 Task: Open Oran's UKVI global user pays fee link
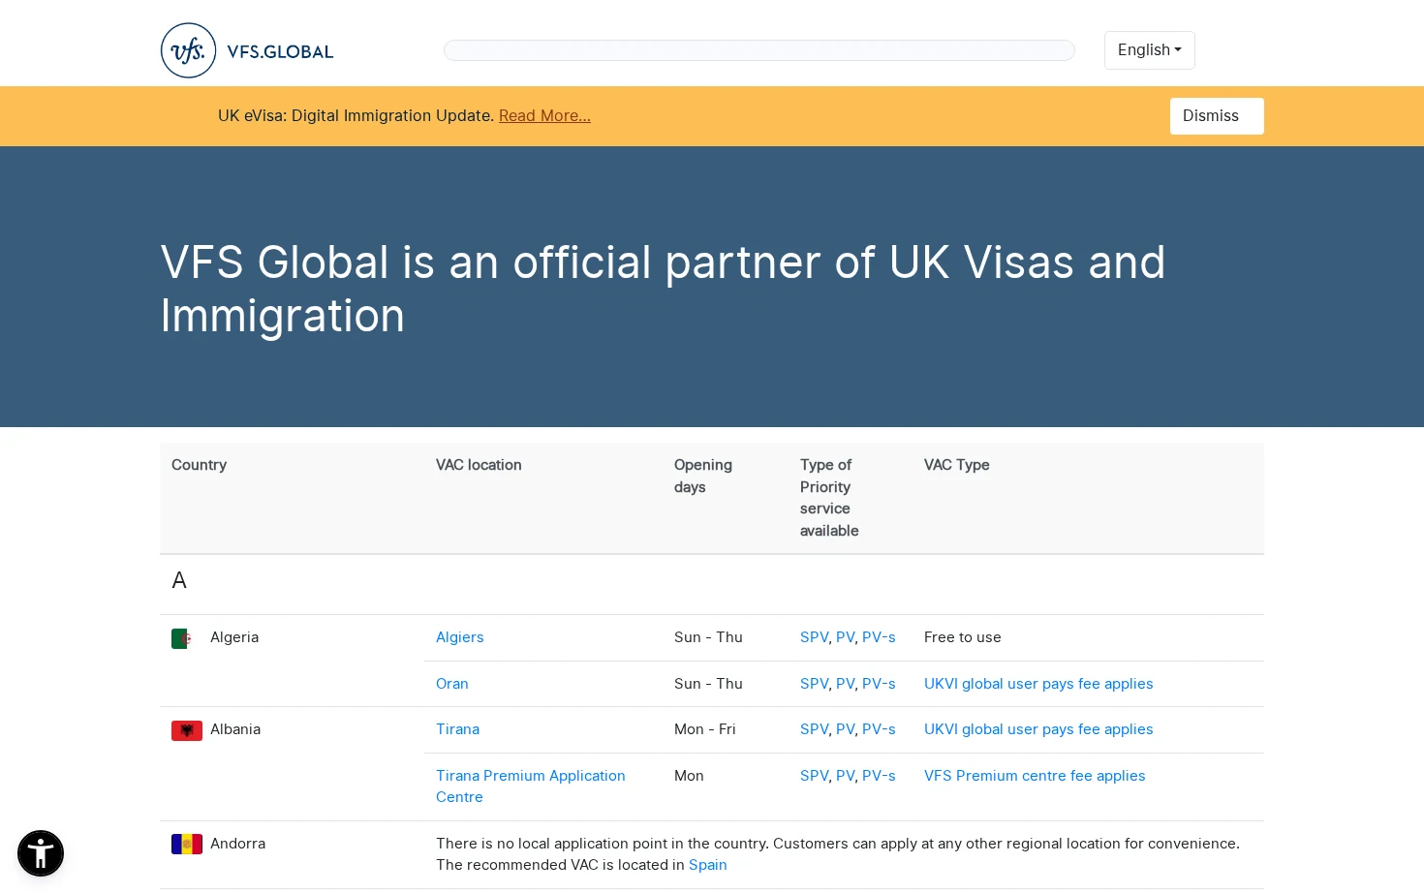1038,684
